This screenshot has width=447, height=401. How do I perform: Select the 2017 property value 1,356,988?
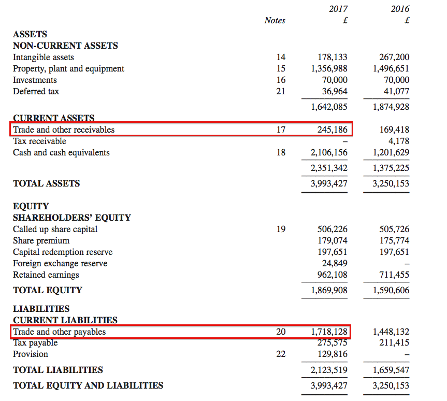[329, 69]
